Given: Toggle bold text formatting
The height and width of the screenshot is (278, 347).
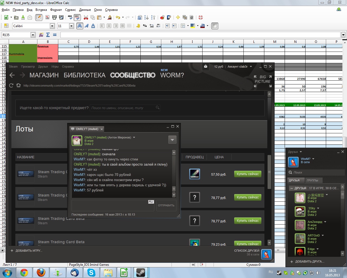Looking at the screenshot, I should 80,26.
